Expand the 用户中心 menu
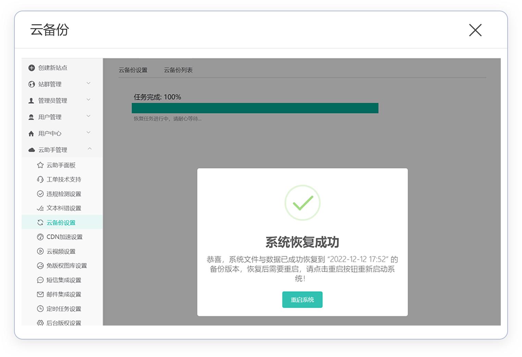Image resolution: width=522 pixels, height=357 pixels. coord(88,133)
